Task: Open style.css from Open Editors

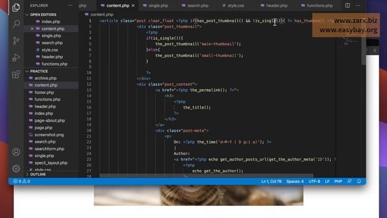Action: (x=50, y=50)
